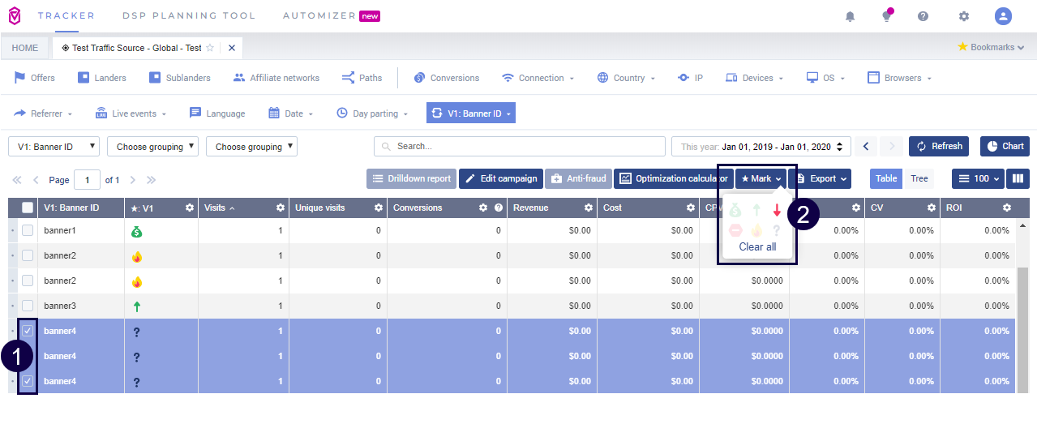Click the lightbulb updates icon
This screenshot has width=1037, height=424.
[x=886, y=16]
